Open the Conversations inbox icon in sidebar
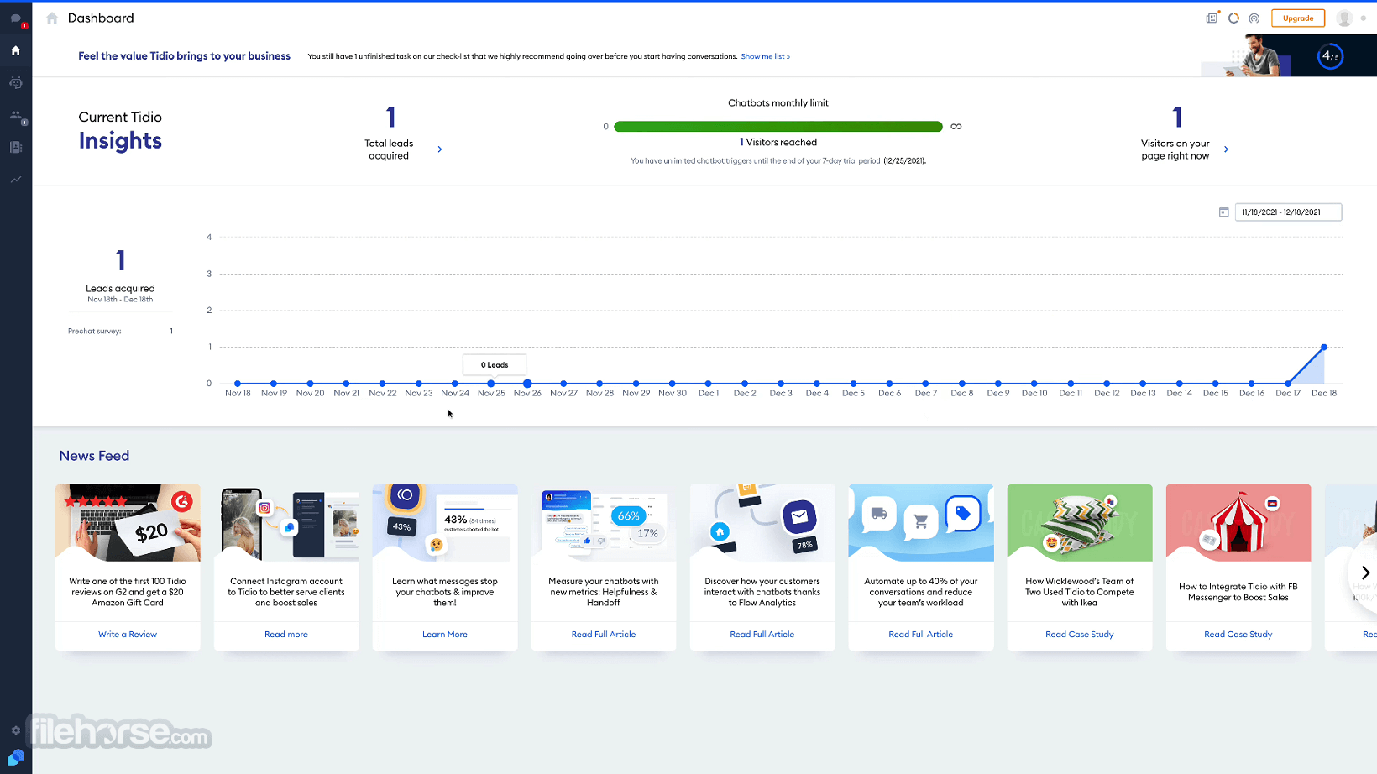1377x774 pixels. (x=16, y=18)
